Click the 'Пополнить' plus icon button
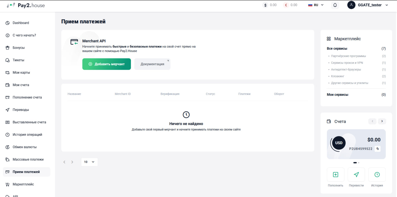Screen dimensions: 397x197 tap(336, 175)
